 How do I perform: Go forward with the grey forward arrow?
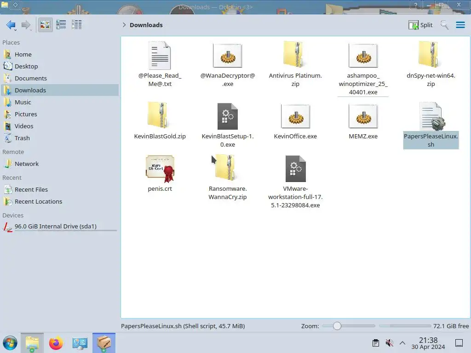point(26,25)
